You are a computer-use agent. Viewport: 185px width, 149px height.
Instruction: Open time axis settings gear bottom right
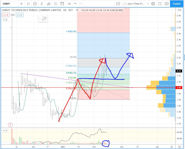pyautogui.click(x=179, y=147)
